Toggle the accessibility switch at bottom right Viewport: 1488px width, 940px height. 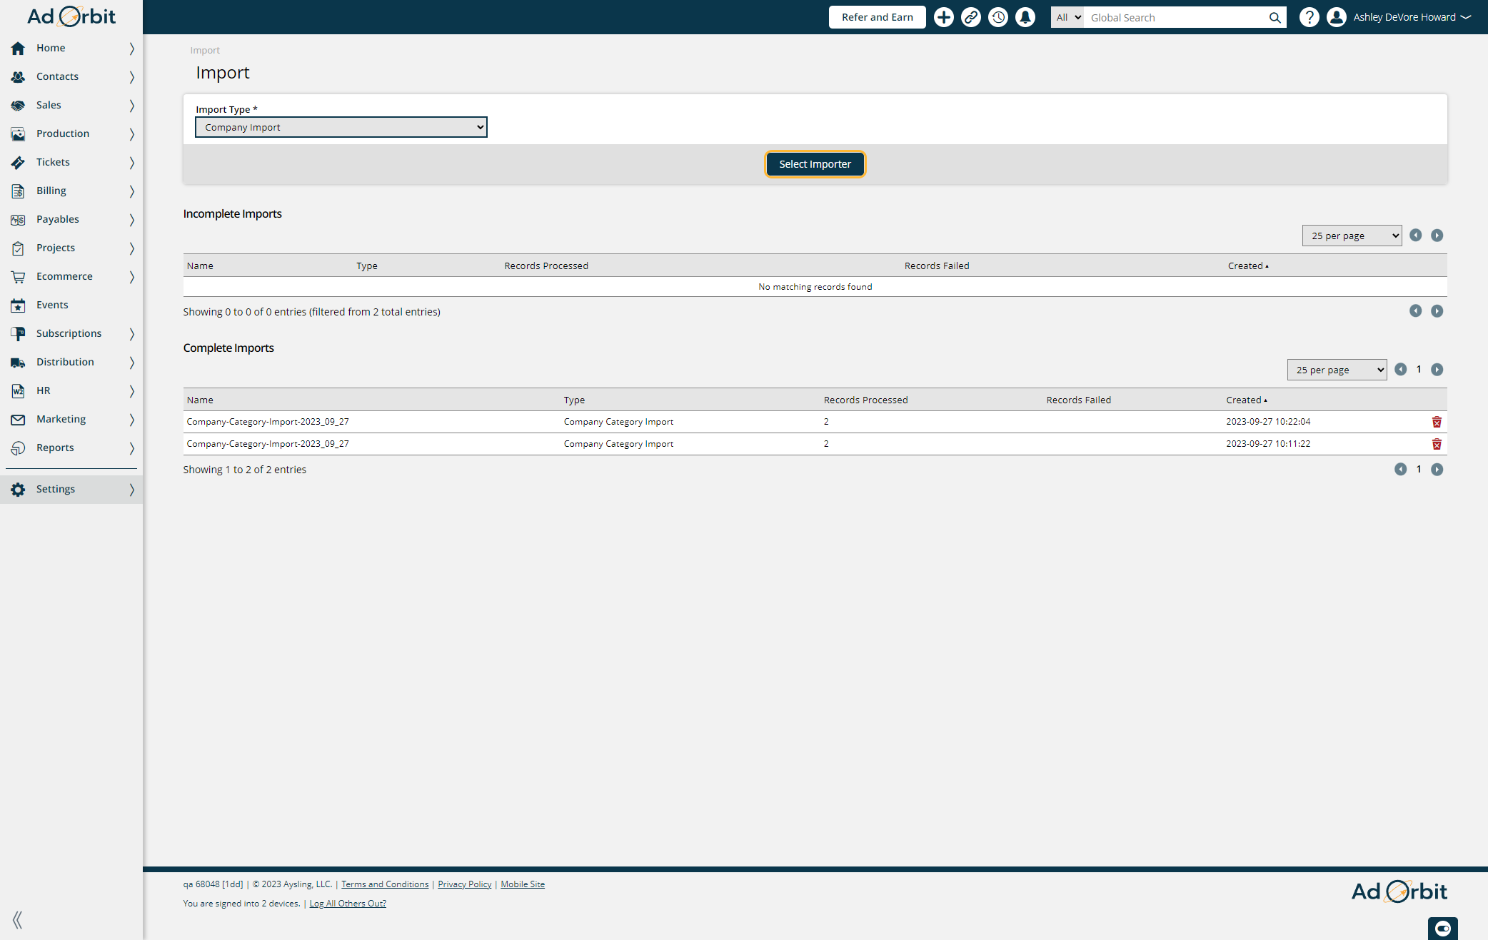tap(1442, 928)
